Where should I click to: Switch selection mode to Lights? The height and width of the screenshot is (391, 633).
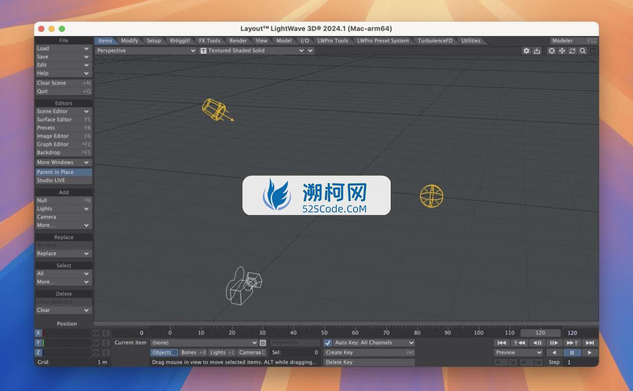coord(223,352)
